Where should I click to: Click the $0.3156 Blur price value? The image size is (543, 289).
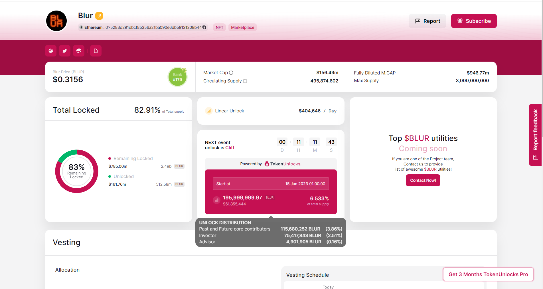[x=68, y=80]
